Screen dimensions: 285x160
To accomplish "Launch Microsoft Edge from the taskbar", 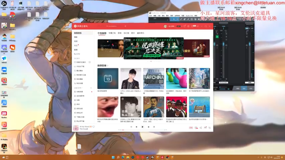I will coord(123,157).
